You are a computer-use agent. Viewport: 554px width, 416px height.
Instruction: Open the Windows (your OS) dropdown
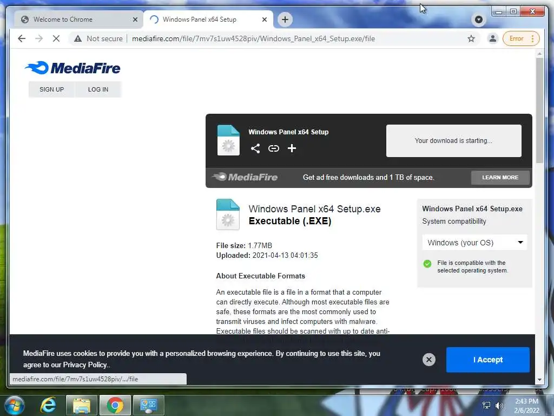(474, 243)
